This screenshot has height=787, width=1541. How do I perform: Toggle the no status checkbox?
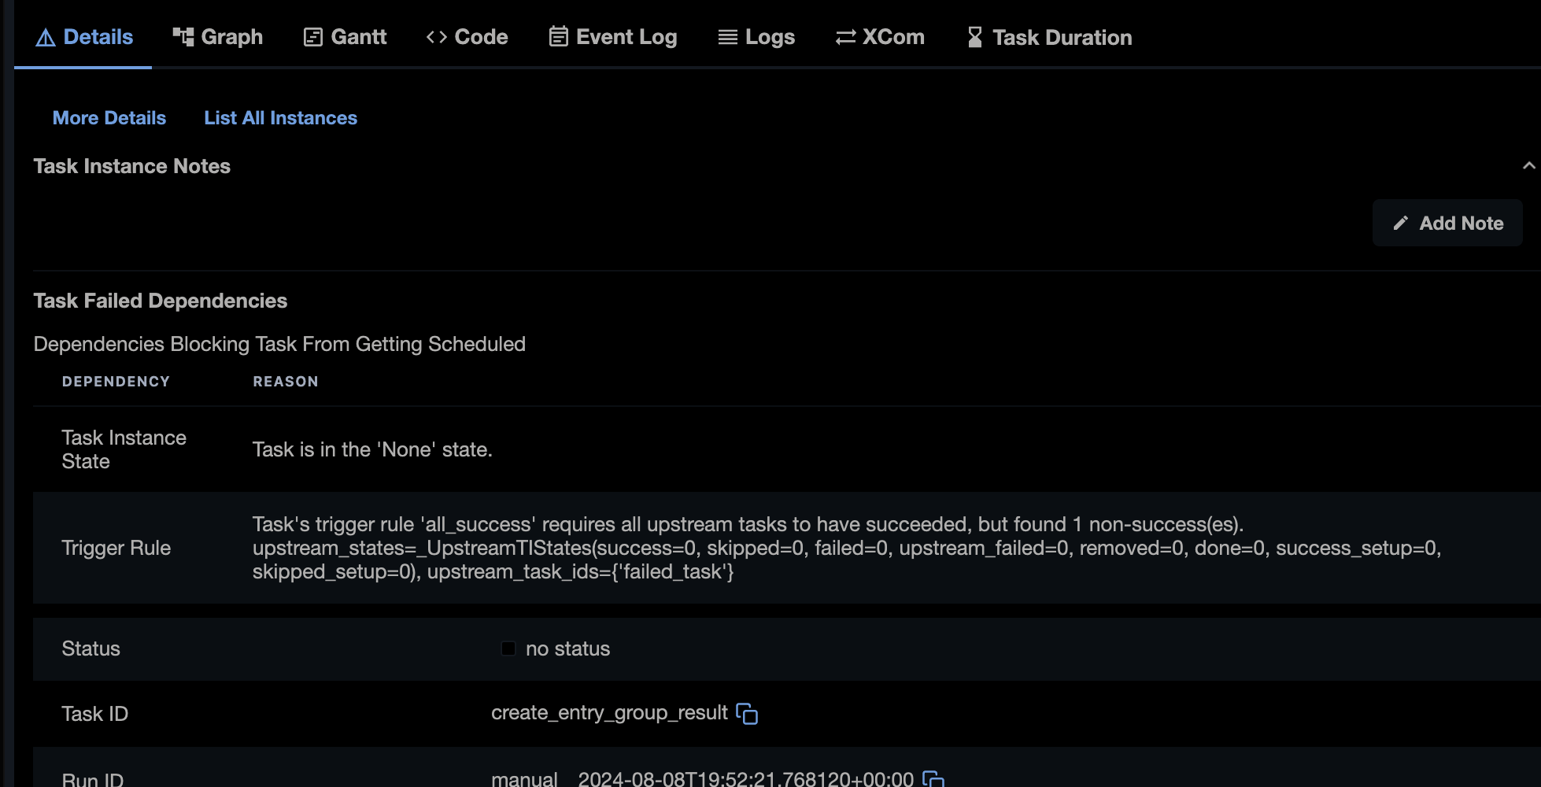coord(508,648)
